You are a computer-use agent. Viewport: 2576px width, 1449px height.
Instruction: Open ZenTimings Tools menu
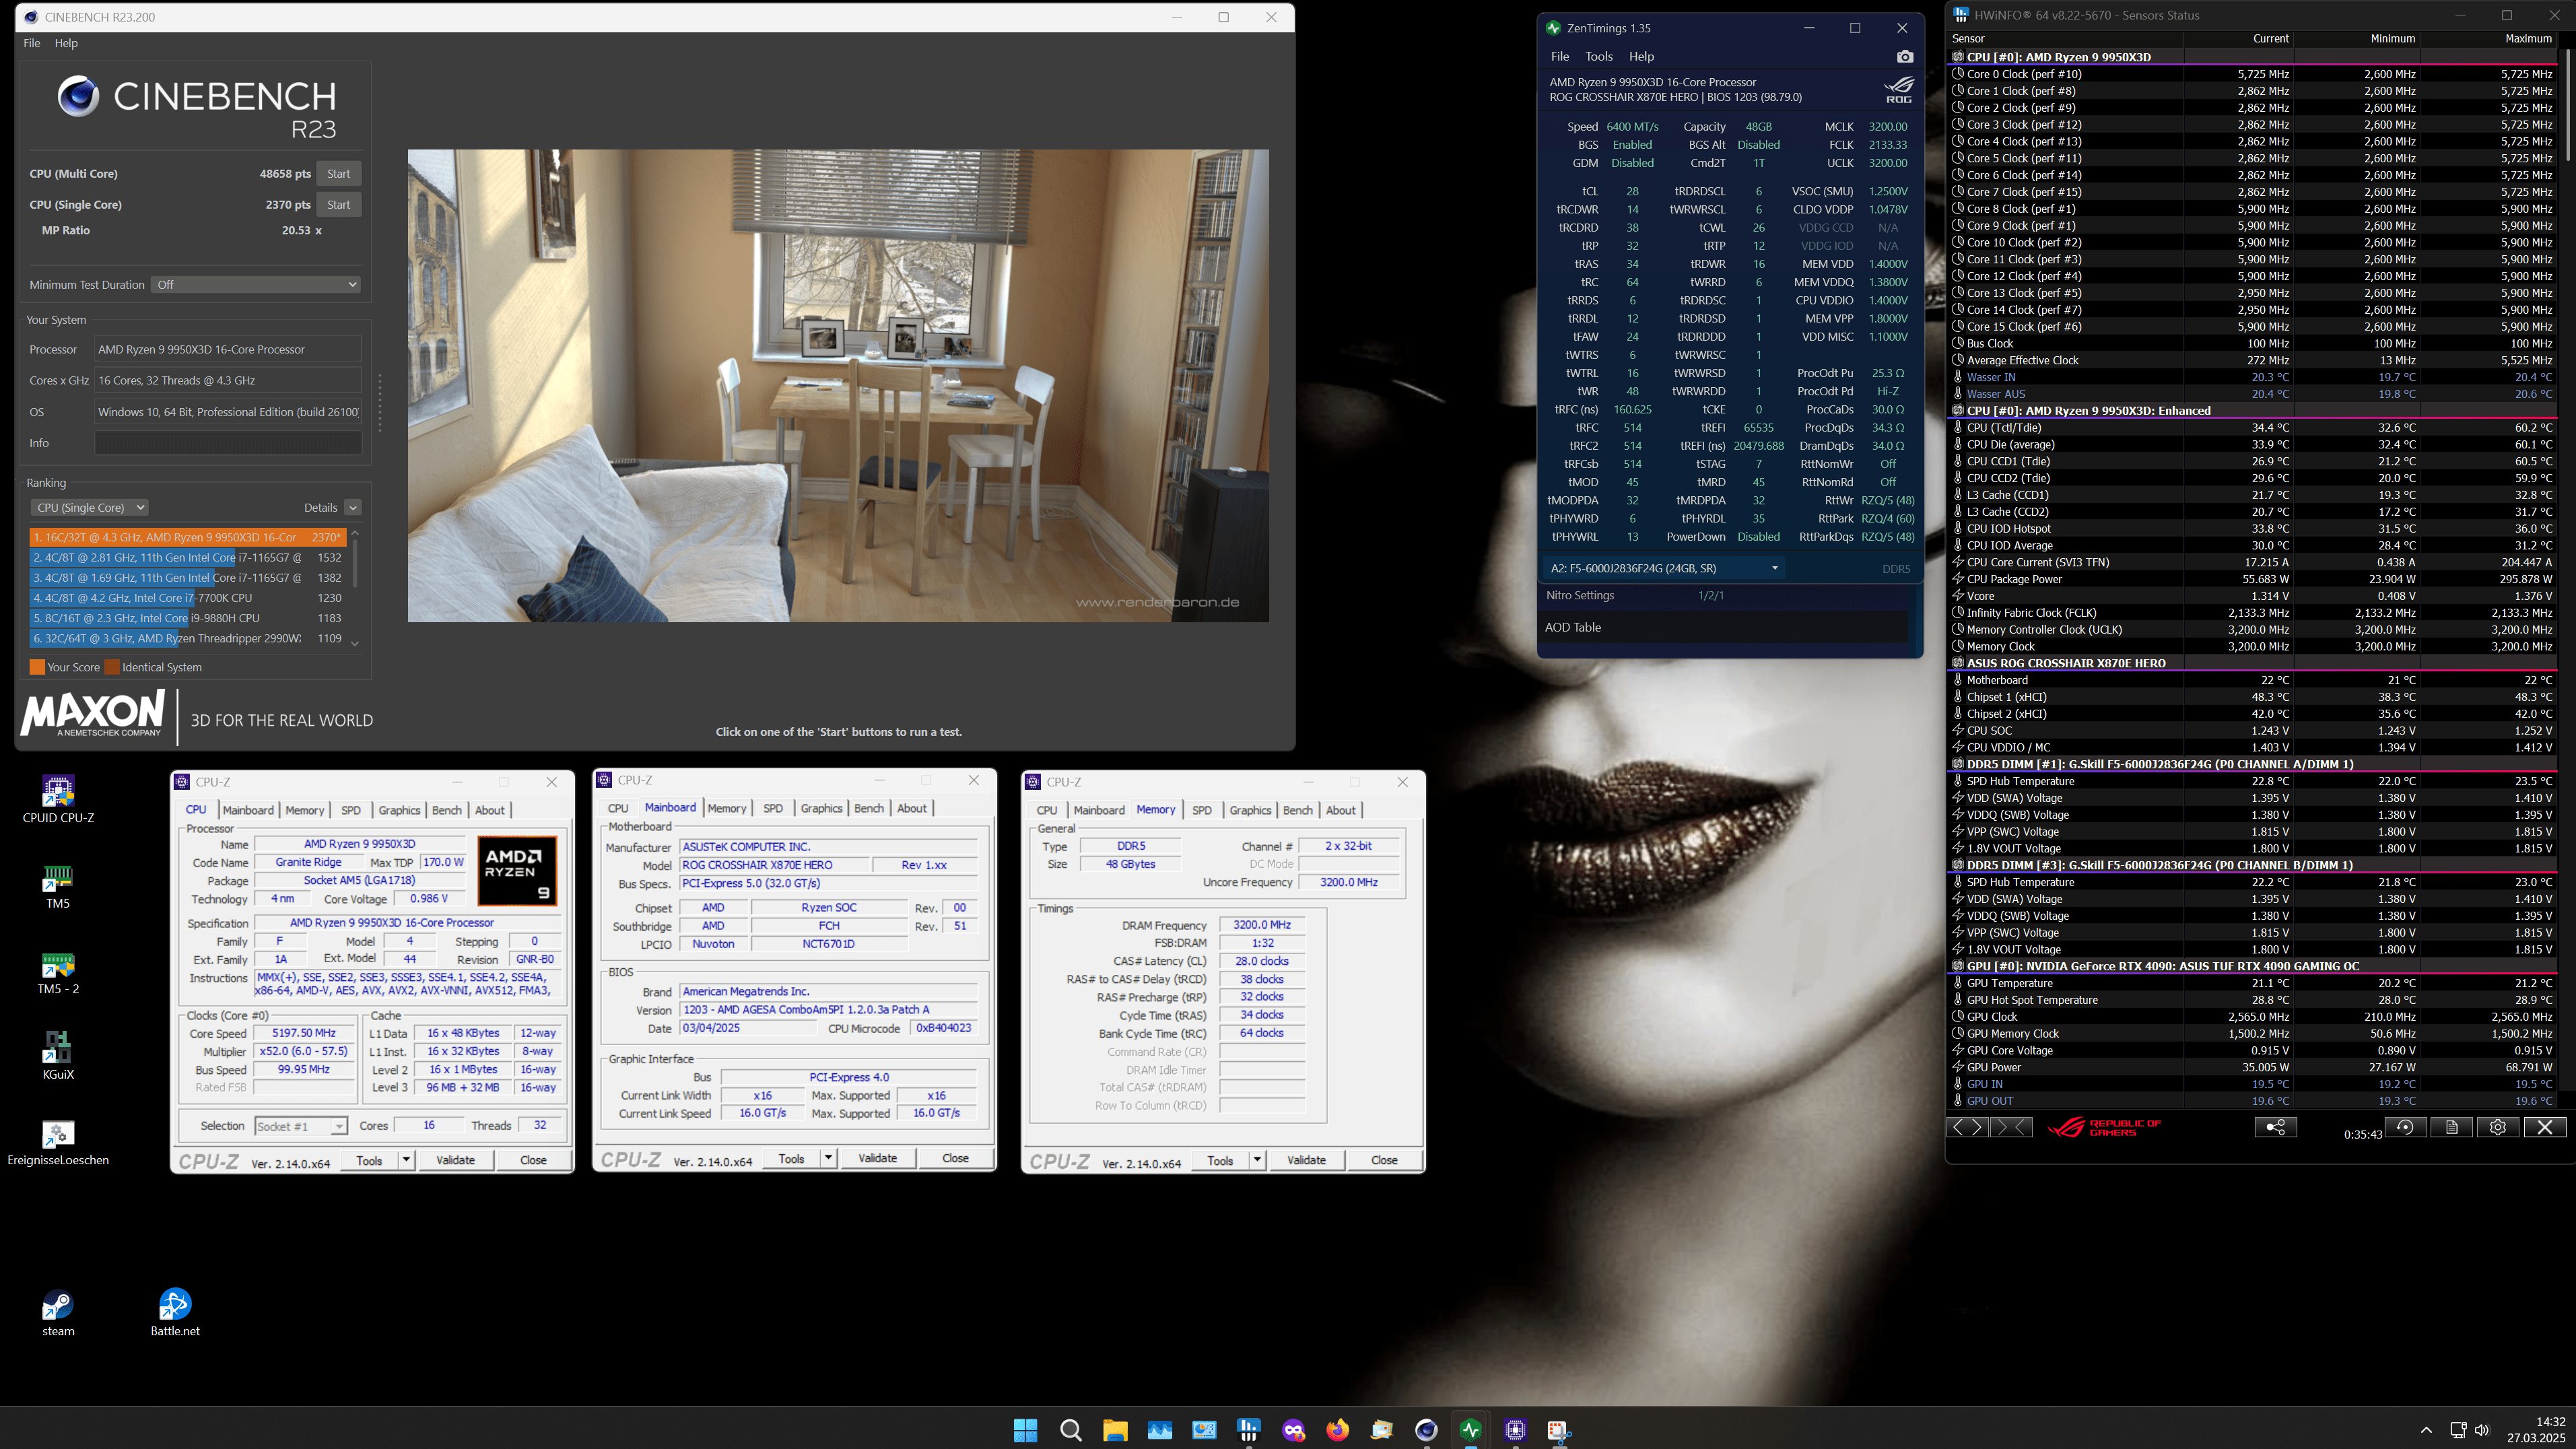tap(1598, 57)
